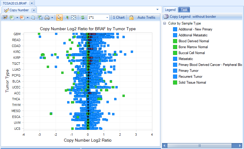Click the THCA row label
This screenshot has height=149, width=244.
(16, 99)
